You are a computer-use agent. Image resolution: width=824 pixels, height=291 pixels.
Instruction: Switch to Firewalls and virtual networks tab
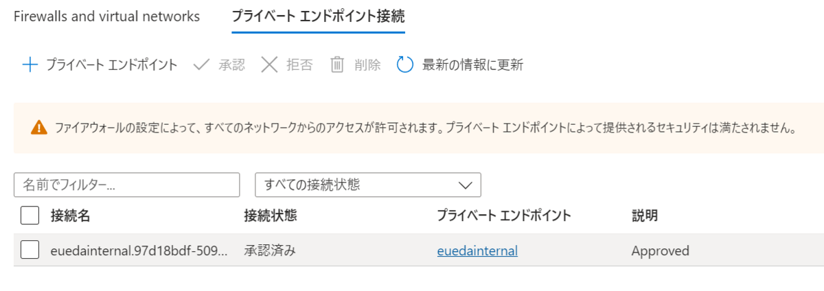click(106, 16)
